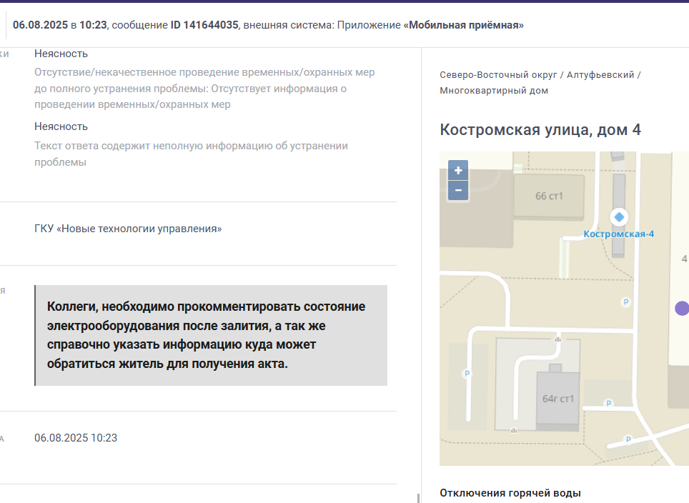The image size is (689, 503).
Task: Select building 66 ст1 on map
Action: click(549, 196)
